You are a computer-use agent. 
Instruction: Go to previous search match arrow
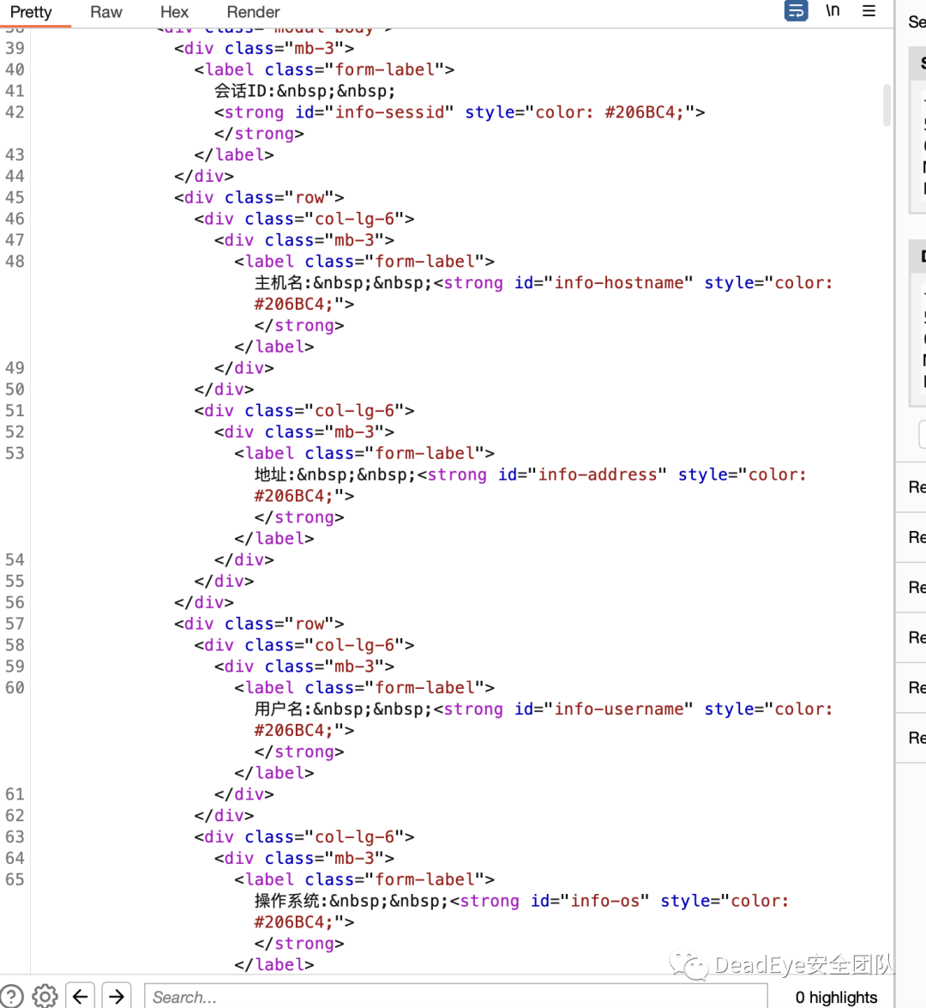[x=81, y=997]
